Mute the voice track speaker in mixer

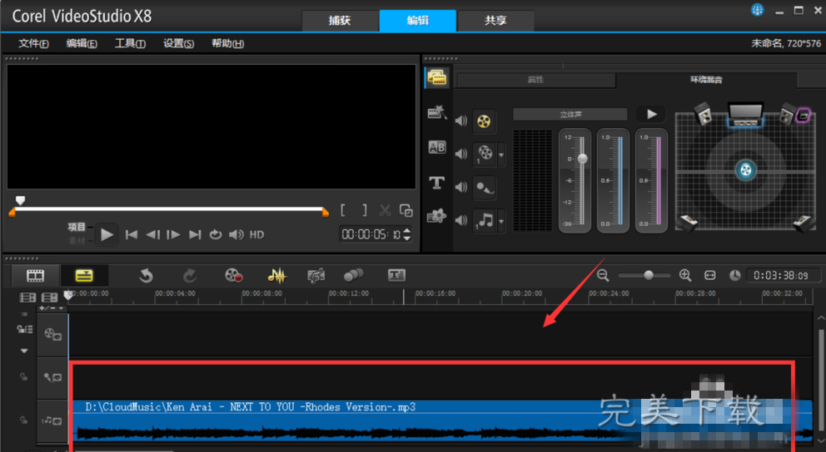461,187
